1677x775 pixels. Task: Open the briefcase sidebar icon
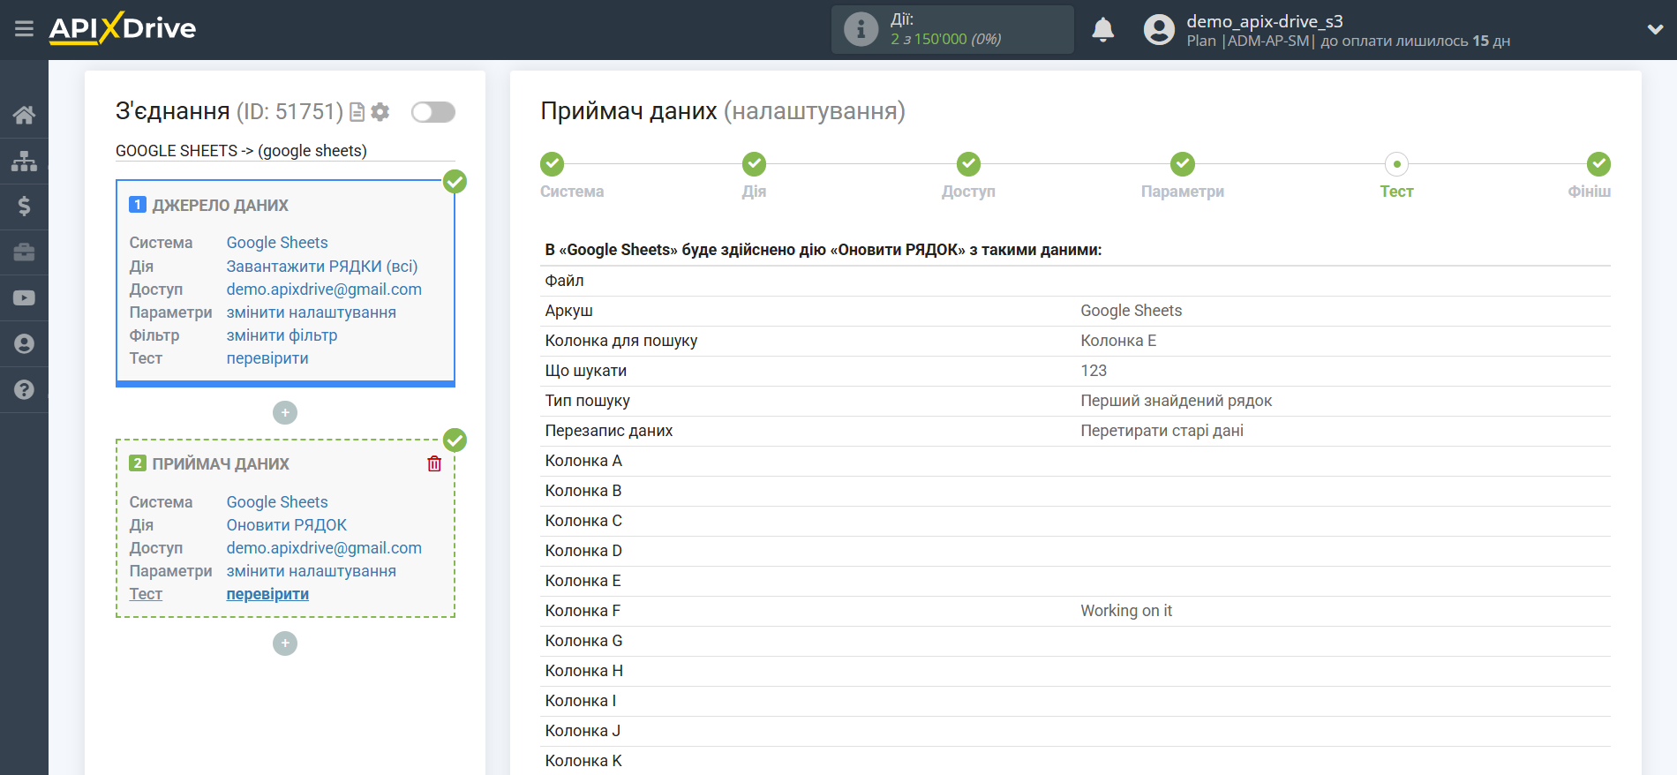[x=24, y=252]
